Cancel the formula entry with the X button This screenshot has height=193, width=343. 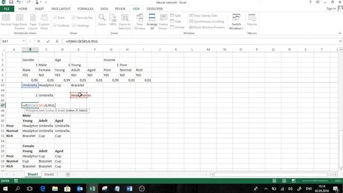tap(39, 41)
